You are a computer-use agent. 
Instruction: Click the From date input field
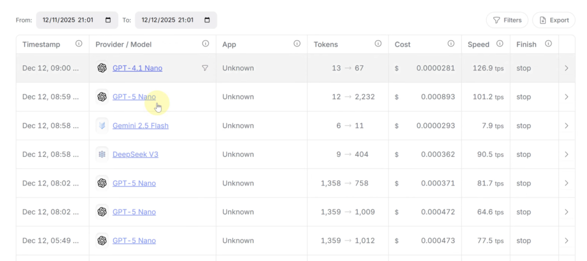pyautogui.click(x=69, y=20)
